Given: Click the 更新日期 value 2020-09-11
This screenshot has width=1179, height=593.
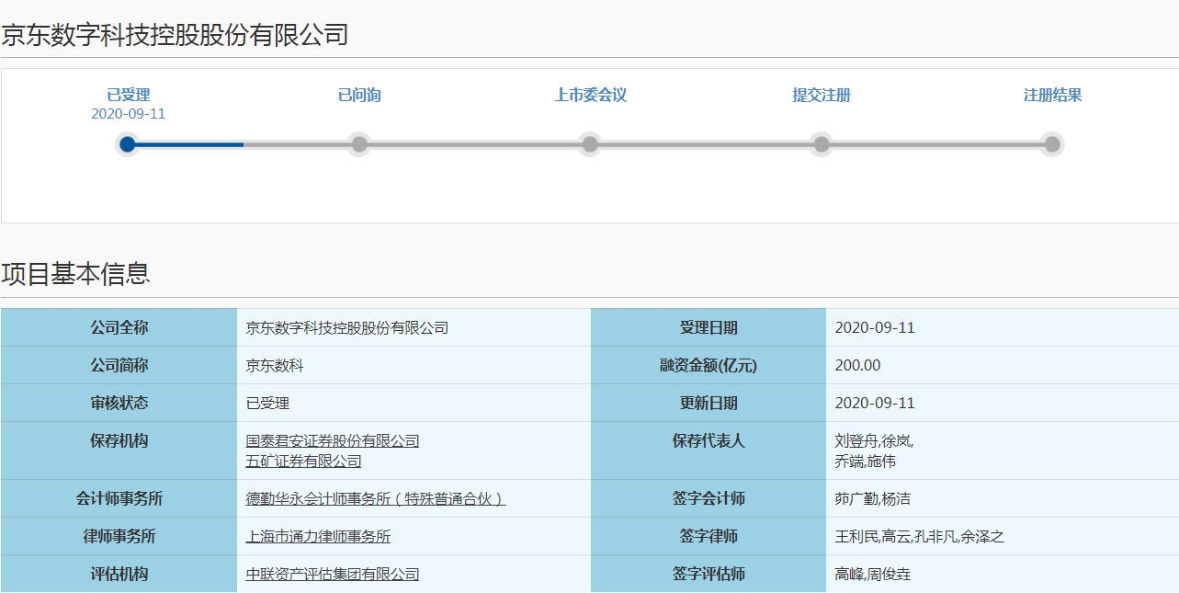Looking at the screenshot, I should [x=875, y=404].
